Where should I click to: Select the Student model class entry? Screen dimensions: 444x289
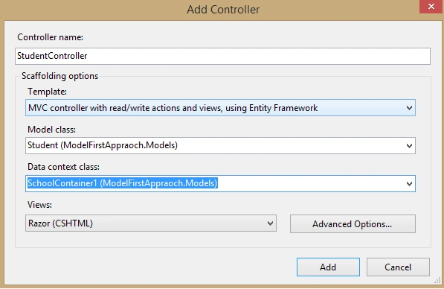tap(103, 145)
